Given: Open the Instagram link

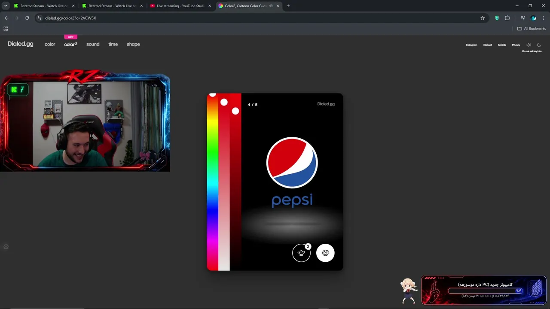Looking at the screenshot, I should coord(472,45).
